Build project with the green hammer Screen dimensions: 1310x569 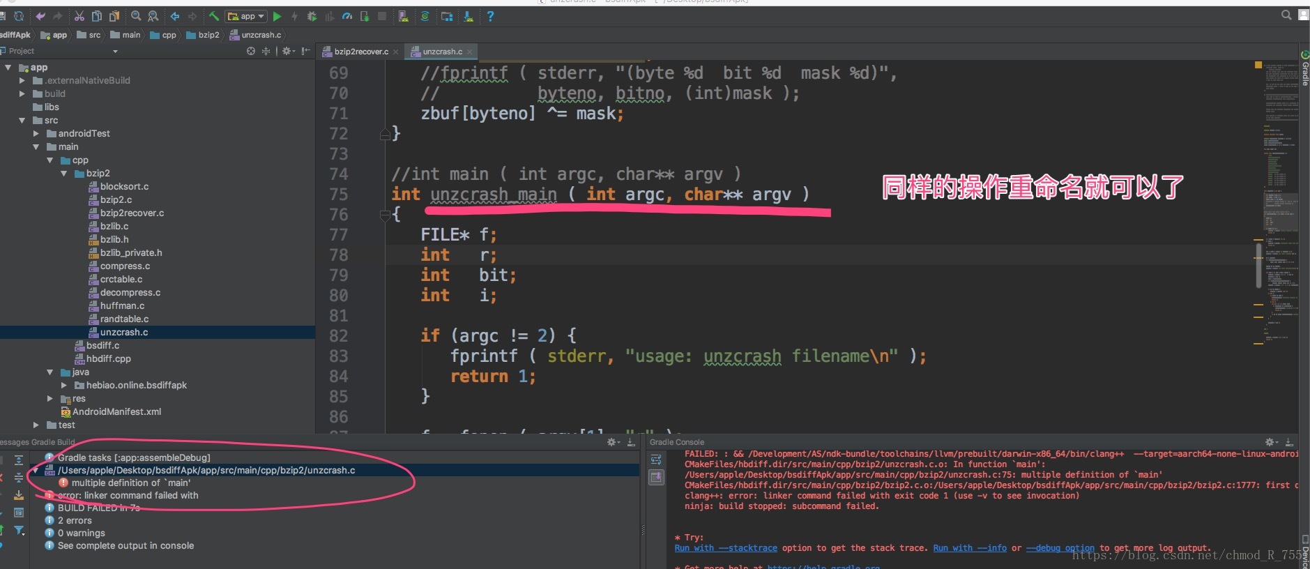[x=214, y=16]
